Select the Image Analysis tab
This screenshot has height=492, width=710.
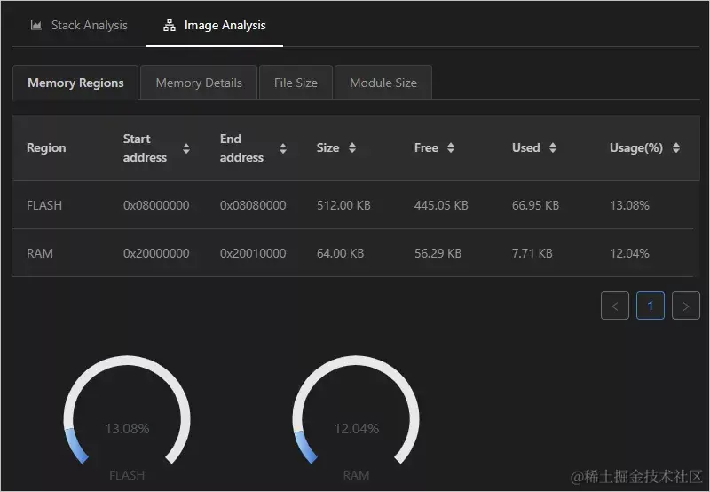(x=214, y=26)
